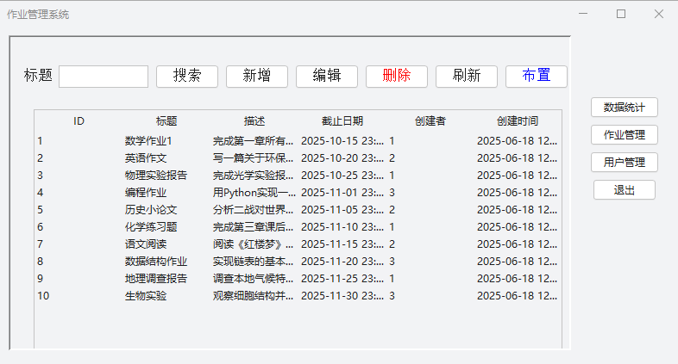Click description 分析二战对世界...
This screenshot has width=678, height=364.
click(x=253, y=210)
